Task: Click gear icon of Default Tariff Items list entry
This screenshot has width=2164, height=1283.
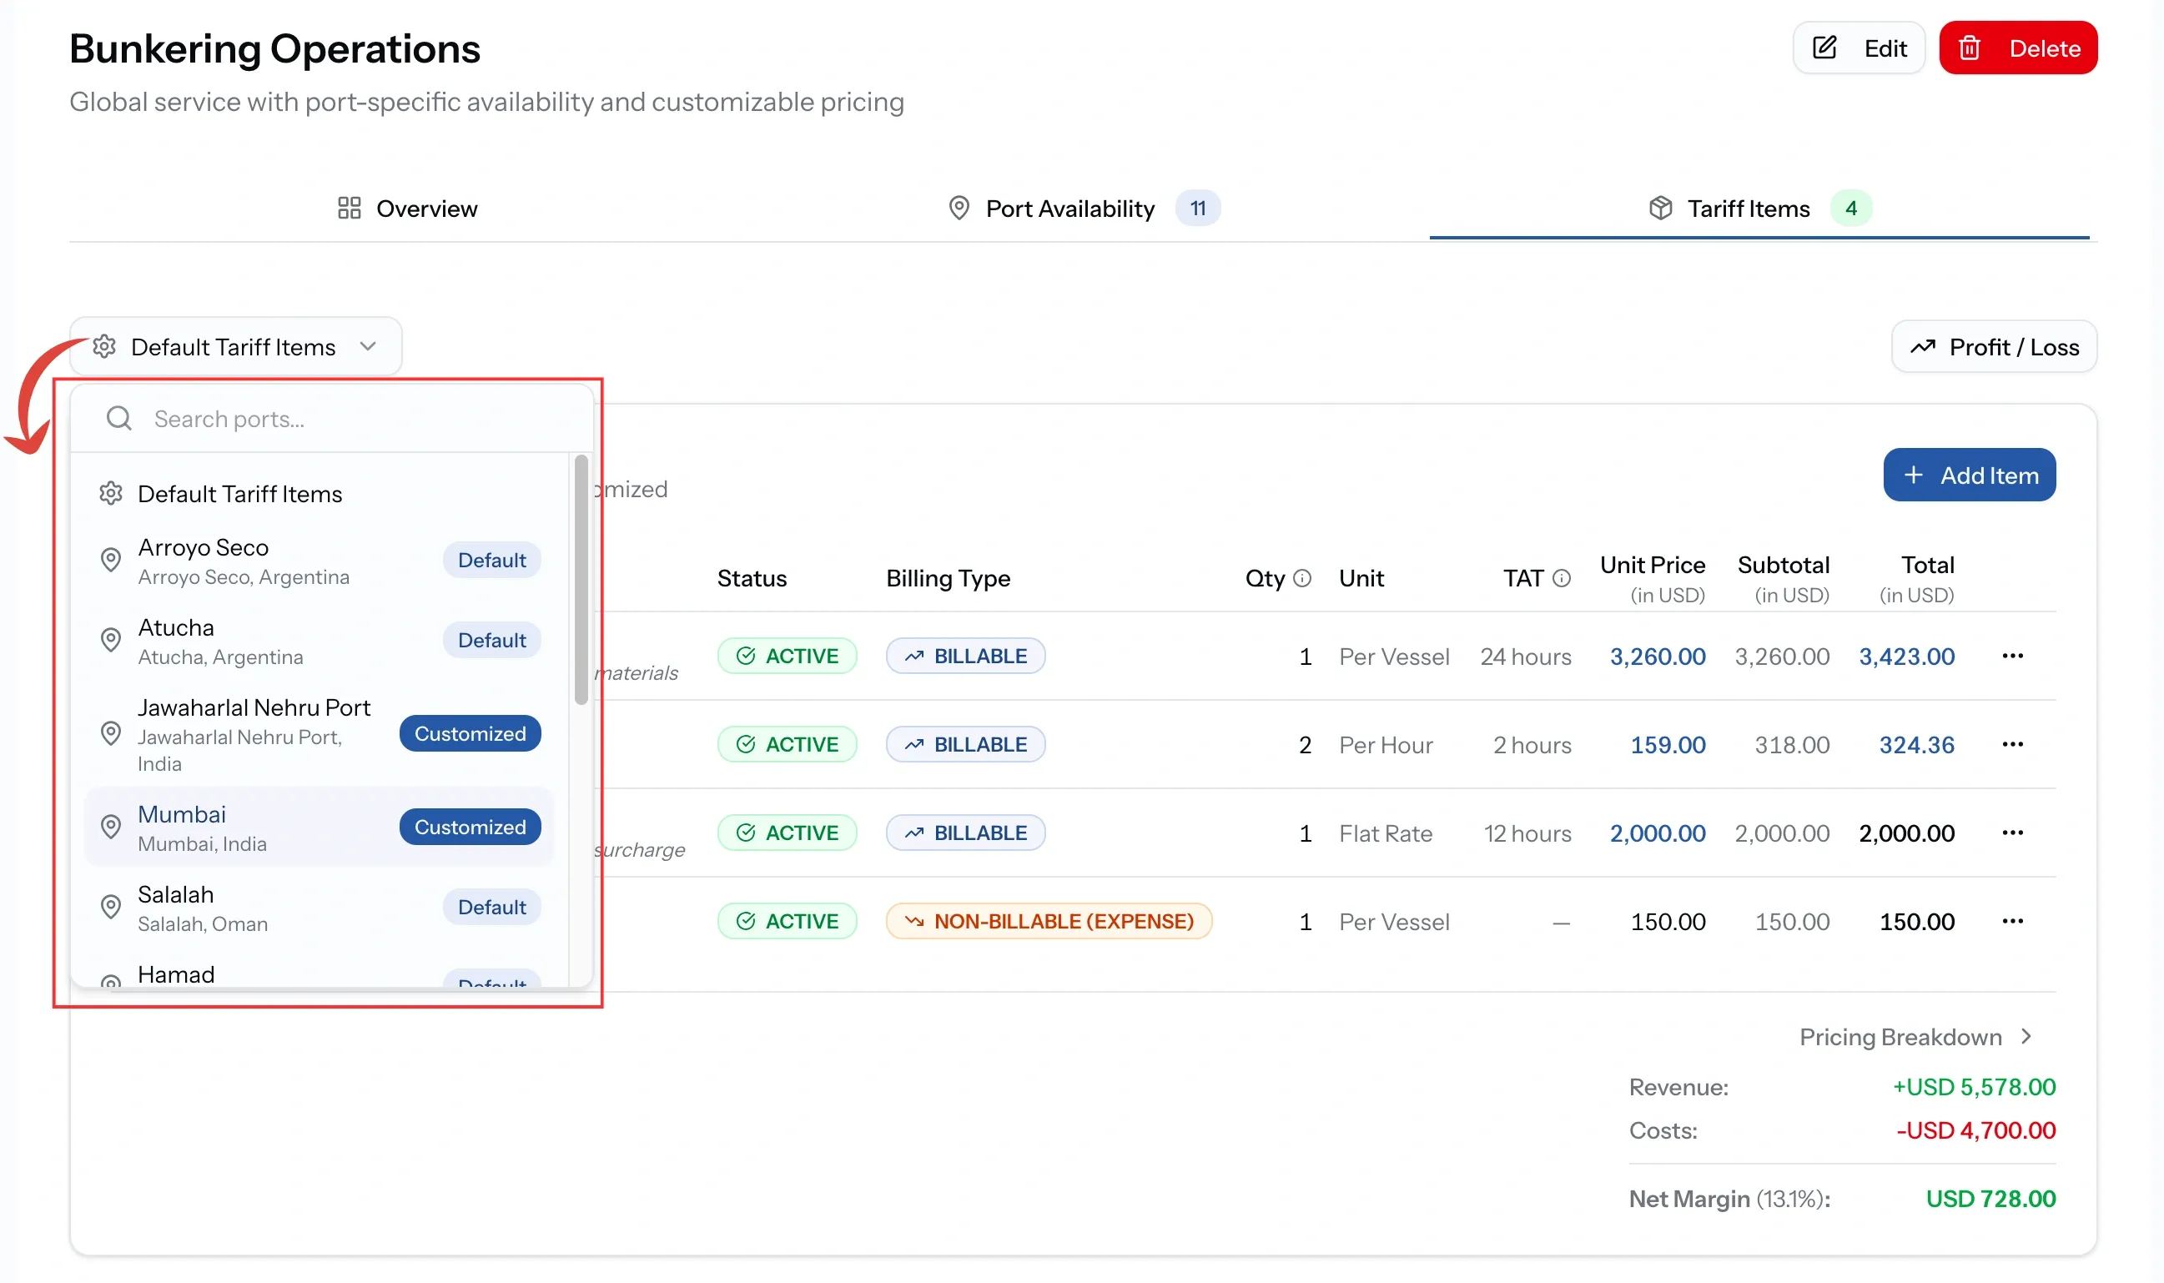Action: pyautogui.click(x=111, y=494)
